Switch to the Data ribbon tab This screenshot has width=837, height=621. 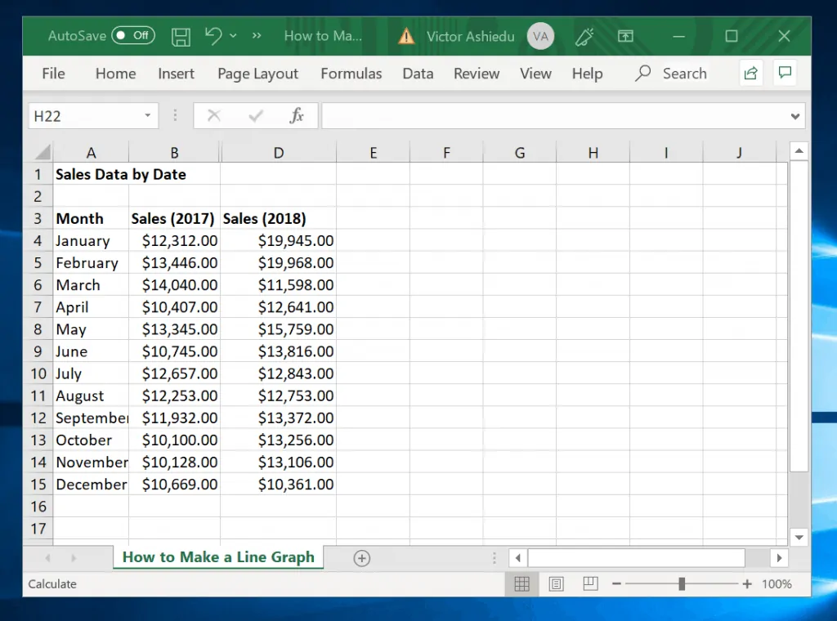[x=418, y=74]
